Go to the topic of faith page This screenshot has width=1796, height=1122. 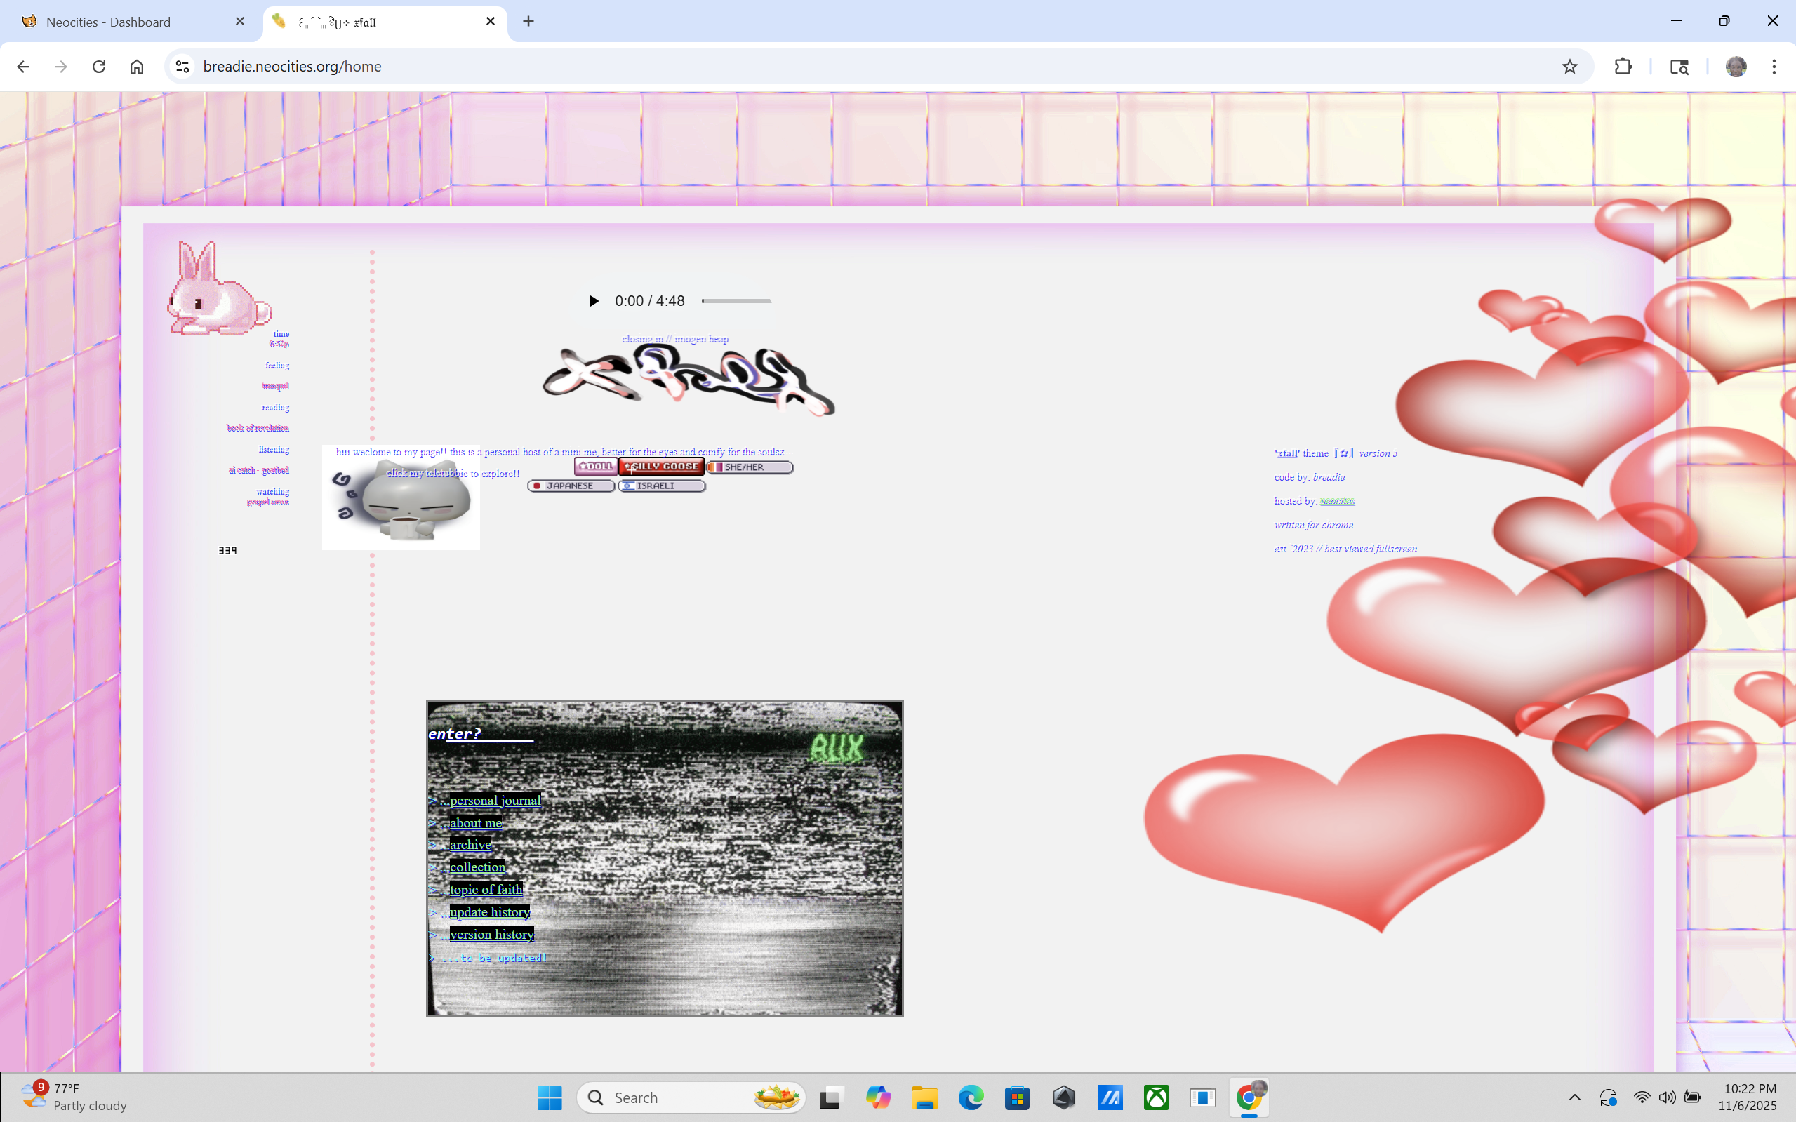click(x=486, y=889)
